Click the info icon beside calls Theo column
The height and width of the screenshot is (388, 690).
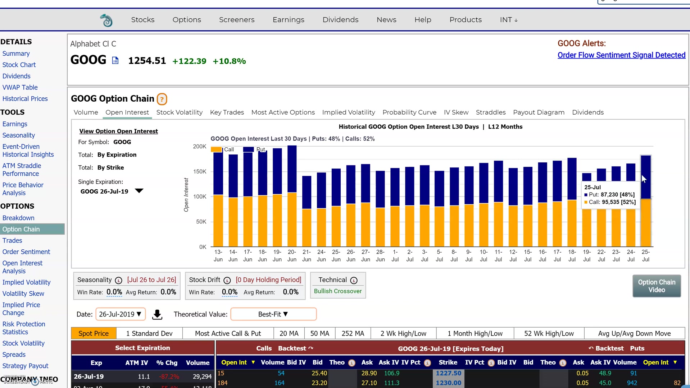352,363
